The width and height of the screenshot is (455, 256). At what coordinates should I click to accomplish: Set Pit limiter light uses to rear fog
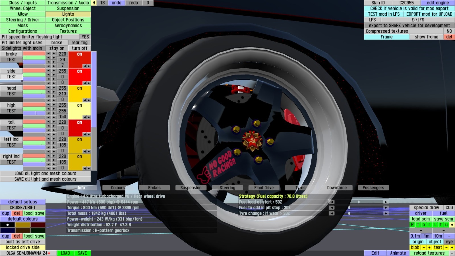(x=80, y=43)
